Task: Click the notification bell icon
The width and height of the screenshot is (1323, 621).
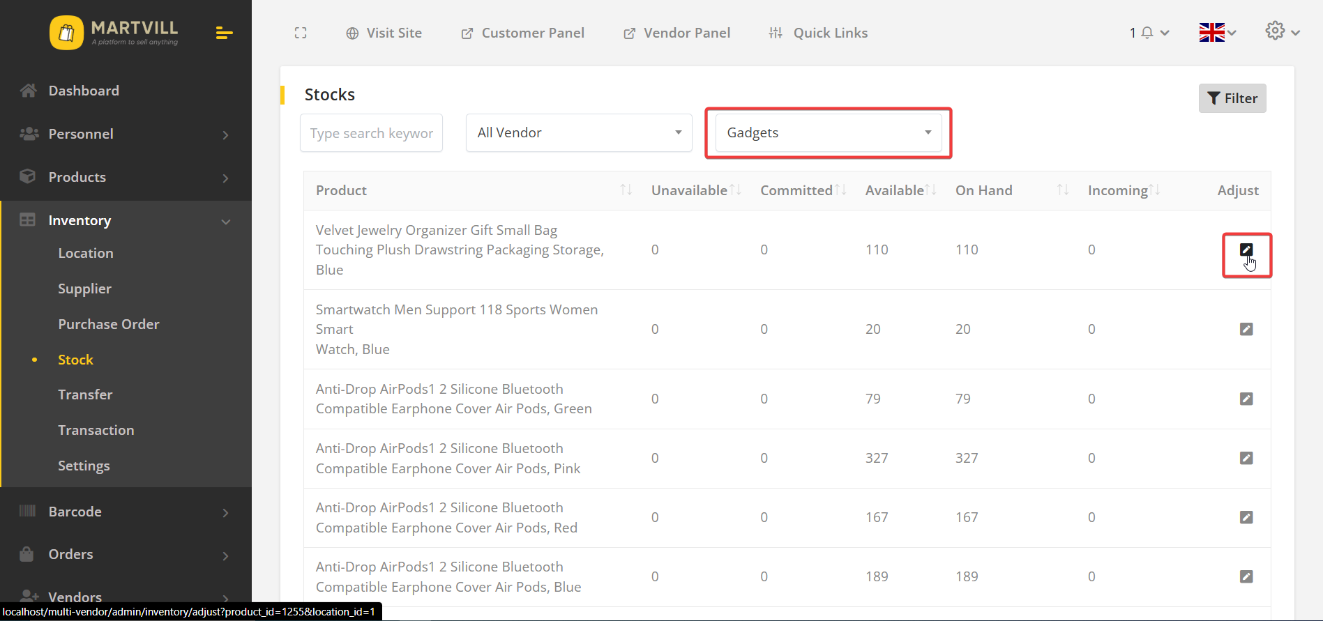Action: (1147, 33)
